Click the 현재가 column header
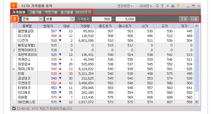This screenshot has height=114, width=211. click(x=48, y=26)
